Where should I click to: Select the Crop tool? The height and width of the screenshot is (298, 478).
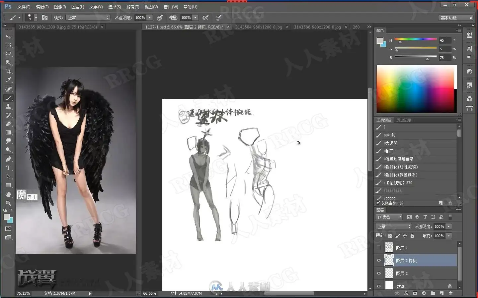tap(8, 71)
